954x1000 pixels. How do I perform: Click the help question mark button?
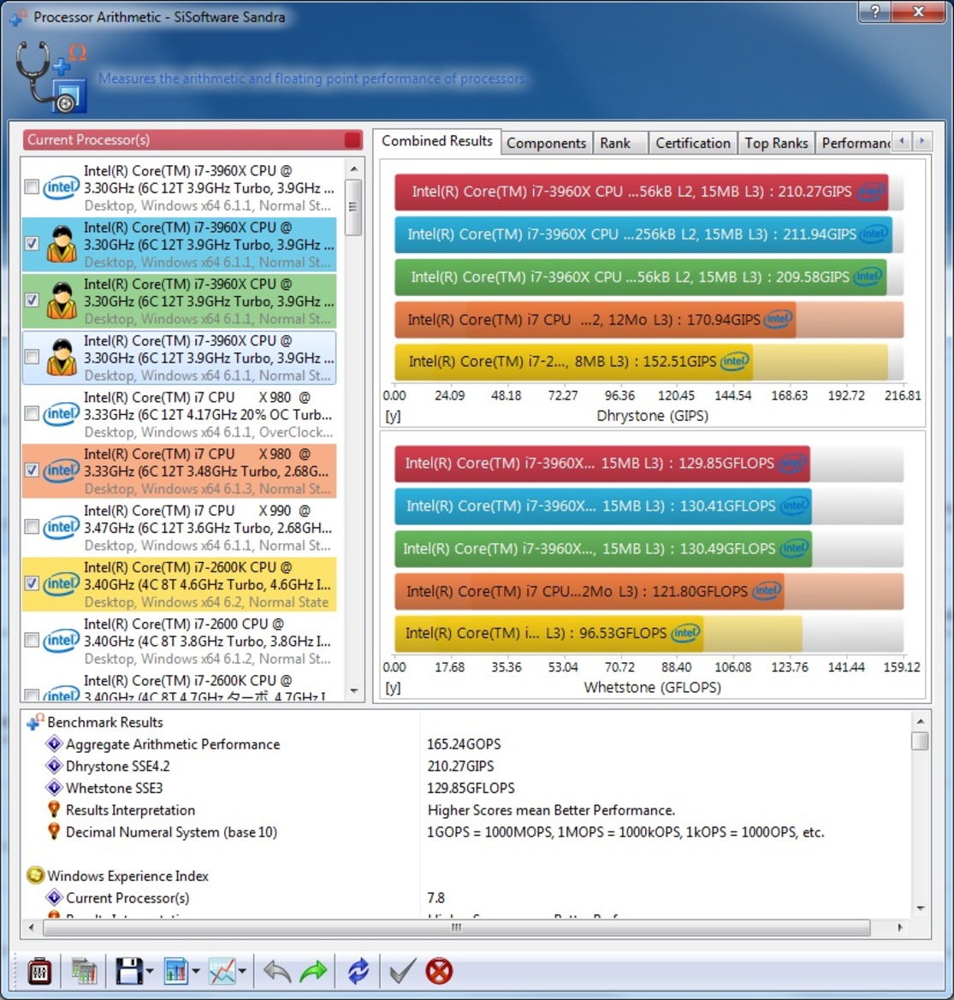pyautogui.click(x=874, y=11)
